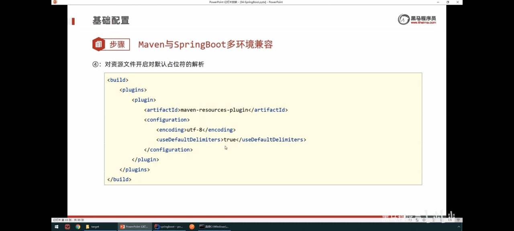Minimize the PowerPoint window
514x231 pixels.
pyautogui.click(x=438, y=2)
